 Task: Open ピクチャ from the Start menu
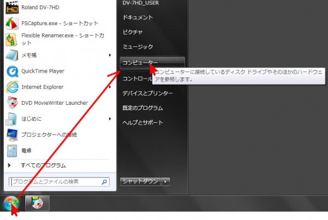pyautogui.click(x=133, y=32)
